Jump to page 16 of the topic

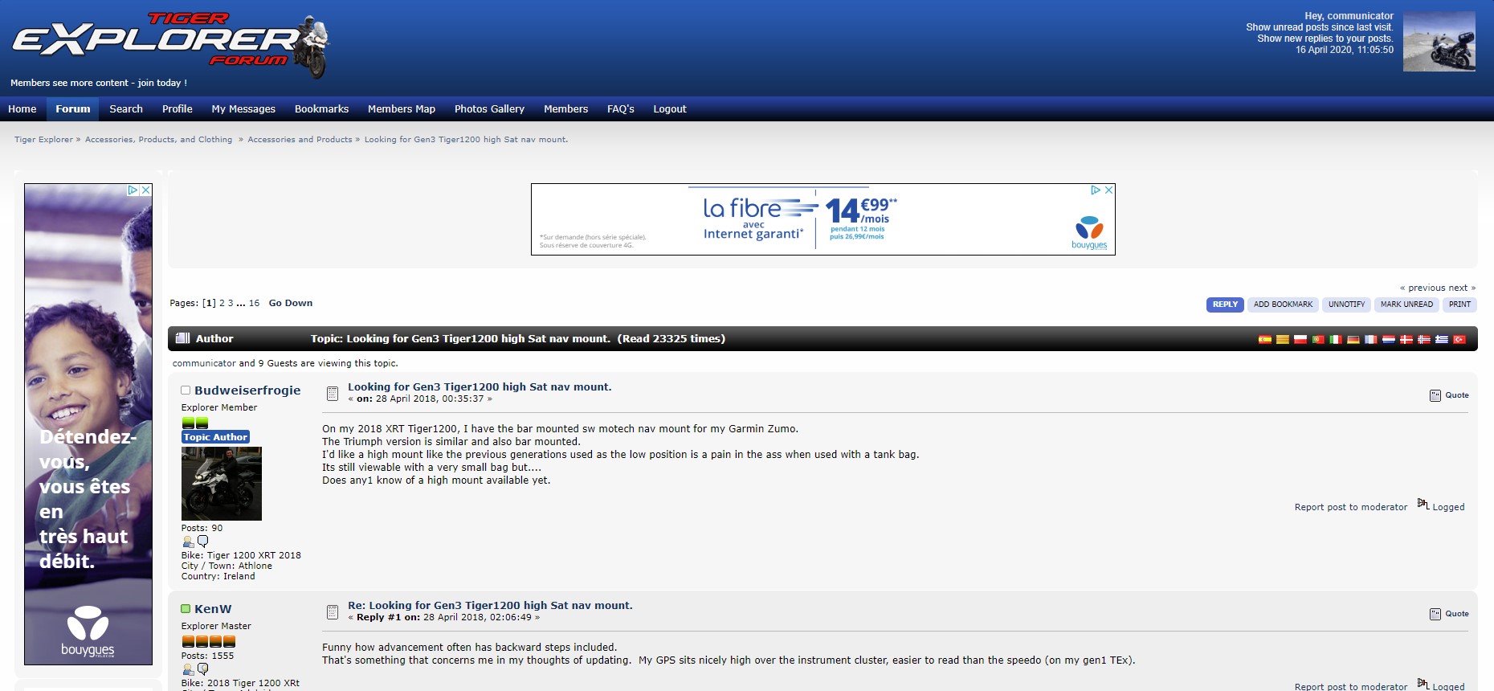click(x=254, y=303)
